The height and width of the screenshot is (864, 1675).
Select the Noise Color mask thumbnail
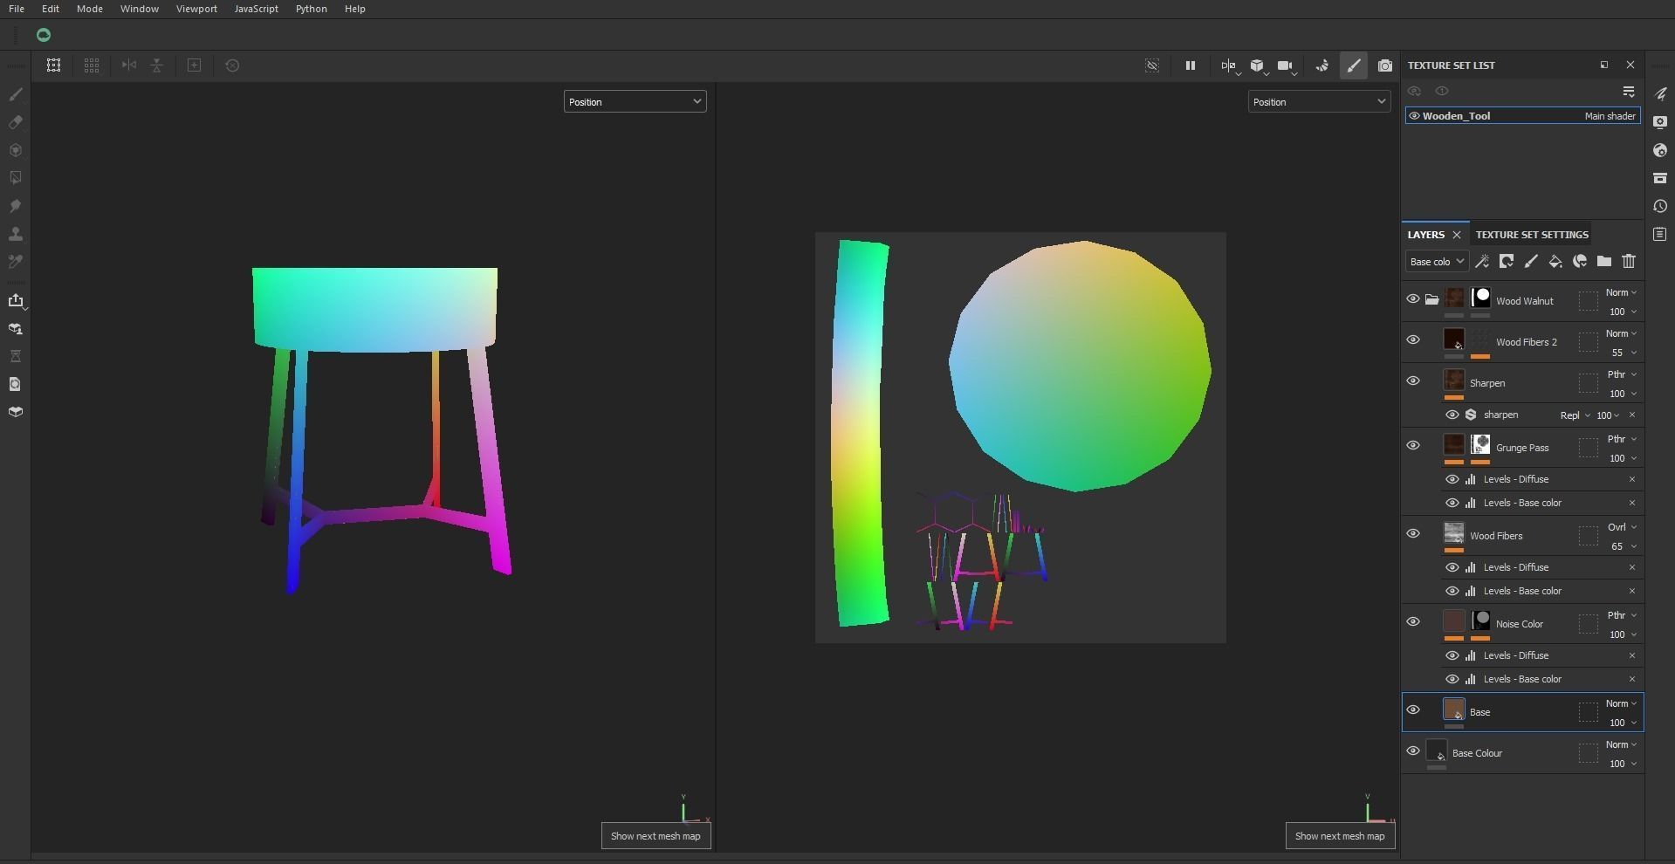click(x=1480, y=621)
